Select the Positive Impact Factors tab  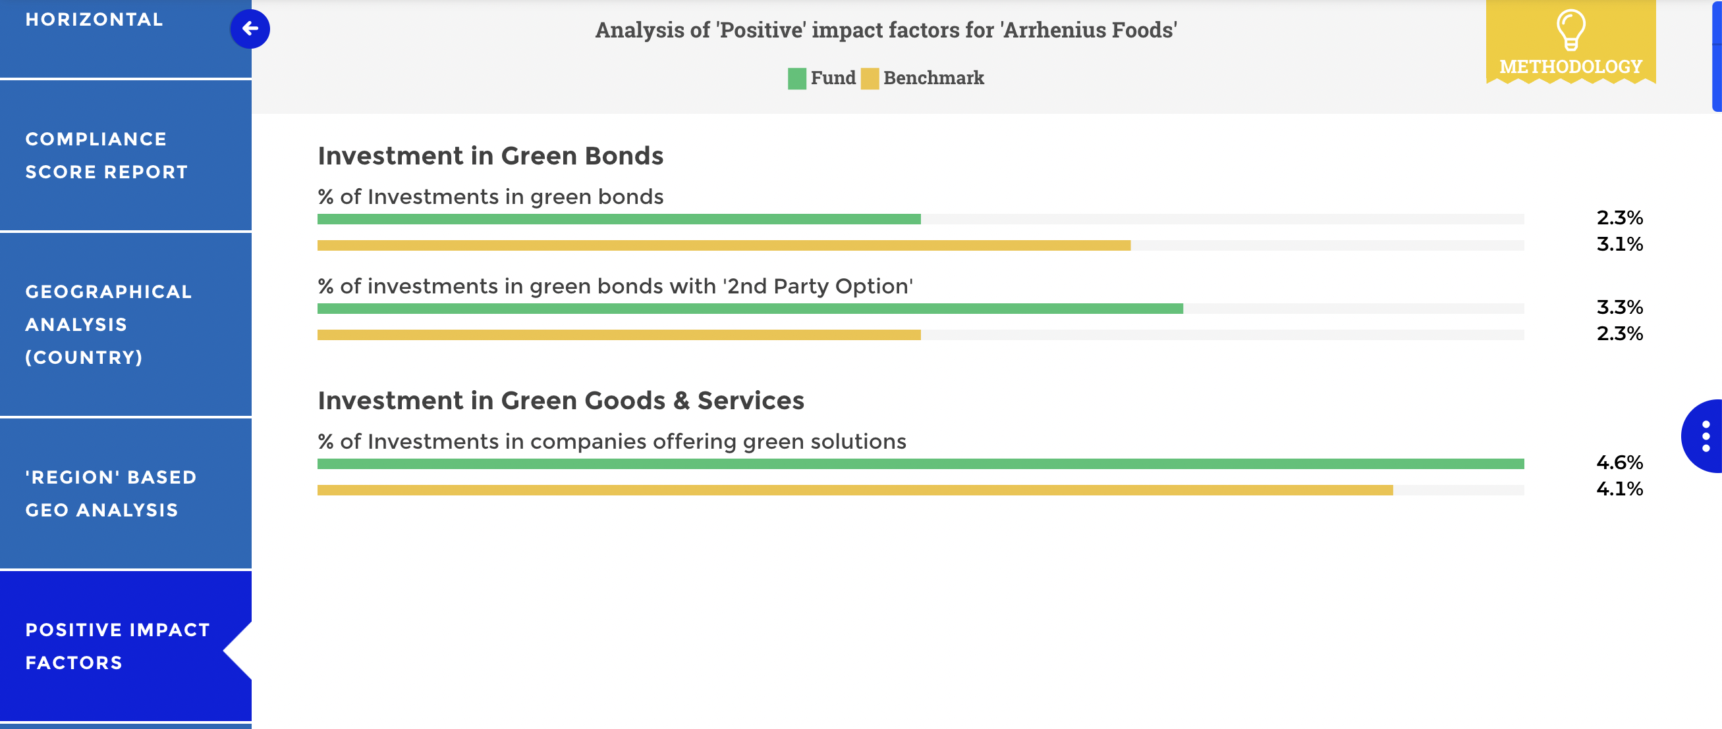click(x=118, y=645)
